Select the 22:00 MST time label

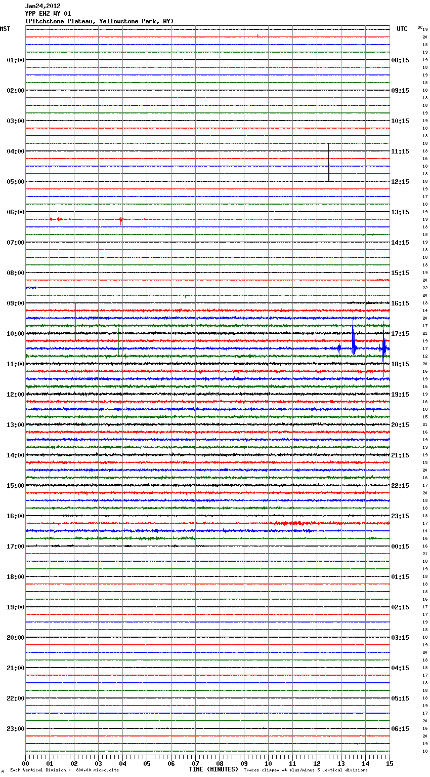[x=16, y=698]
